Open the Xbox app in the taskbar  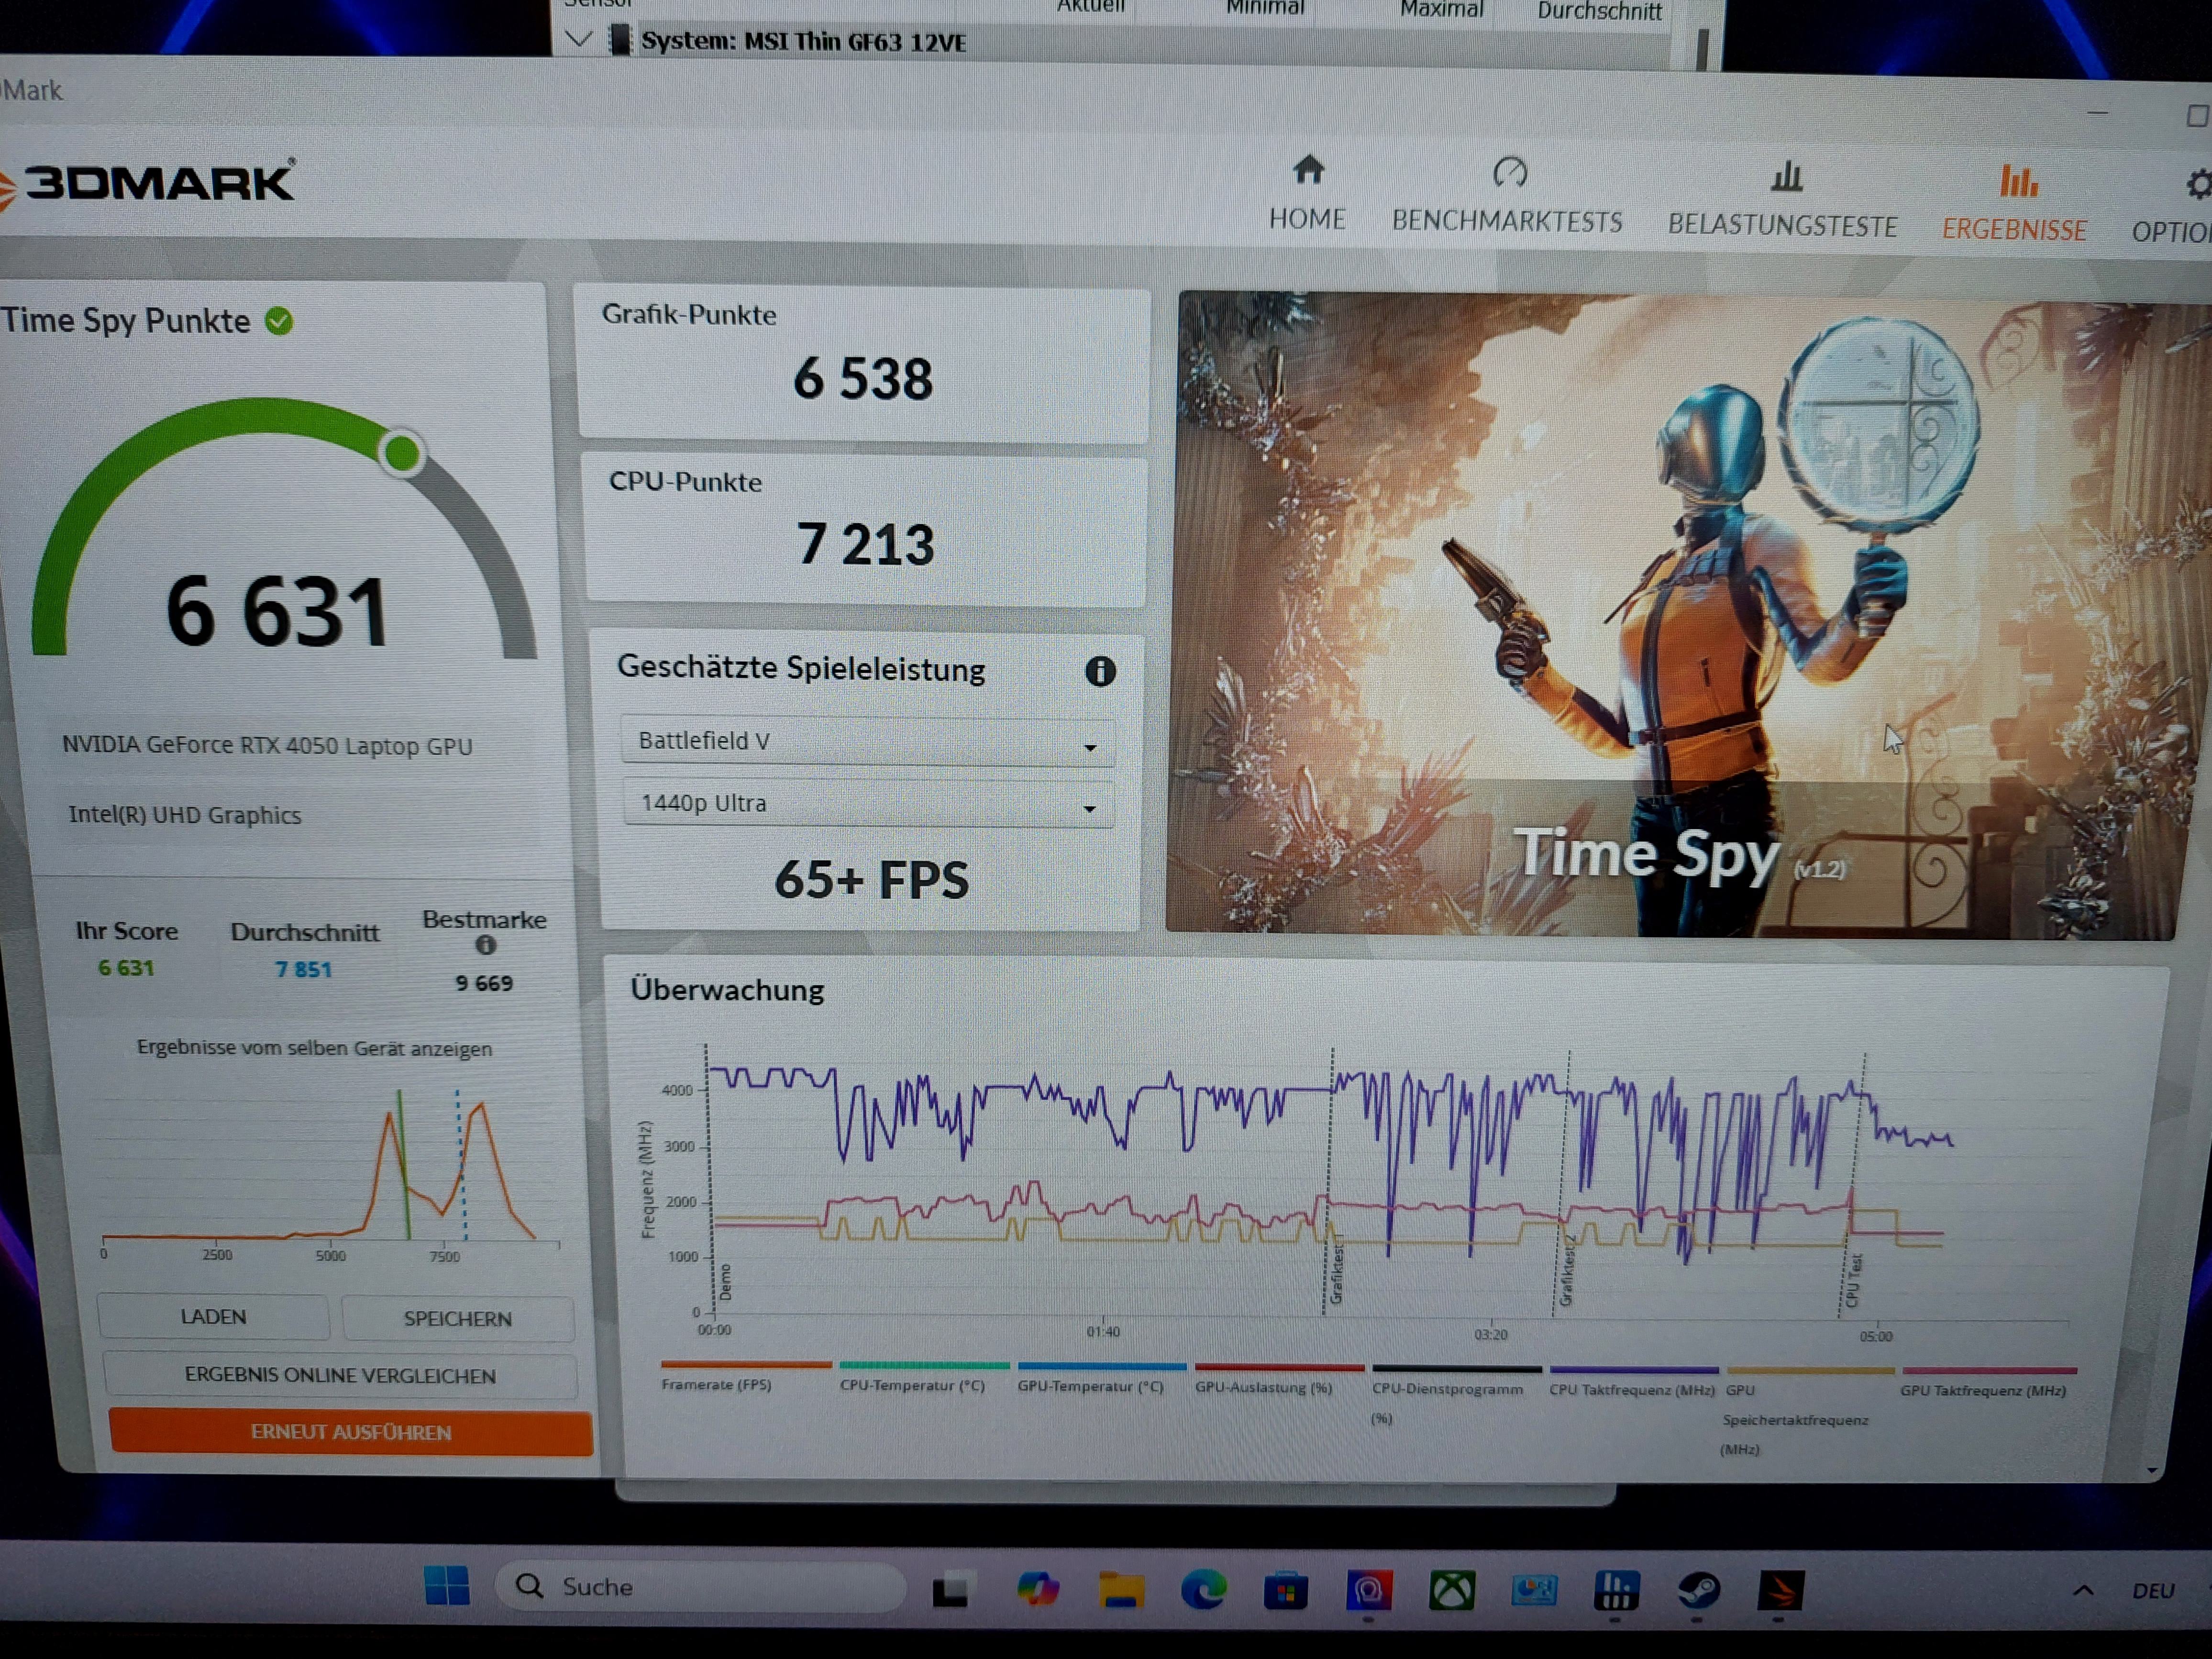point(1452,1589)
